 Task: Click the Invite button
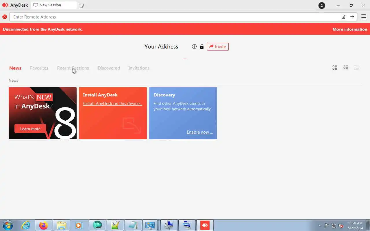coord(218,46)
